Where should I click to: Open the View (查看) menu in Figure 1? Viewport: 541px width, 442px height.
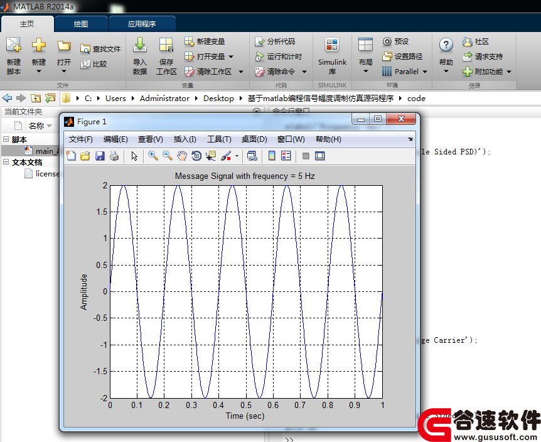(151, 139)
